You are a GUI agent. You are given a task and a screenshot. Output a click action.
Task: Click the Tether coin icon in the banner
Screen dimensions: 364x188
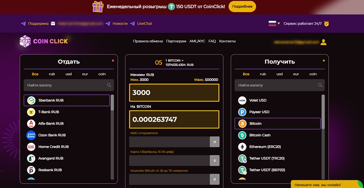click(171, 7)
